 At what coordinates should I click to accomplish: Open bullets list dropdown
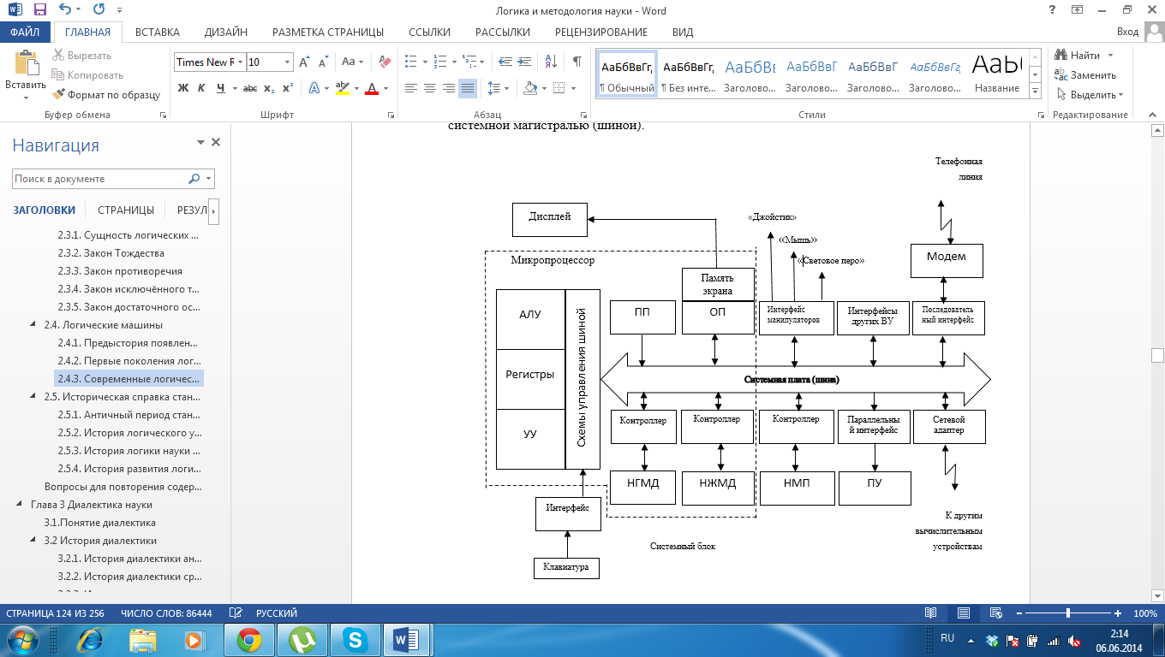coord(425,62)
